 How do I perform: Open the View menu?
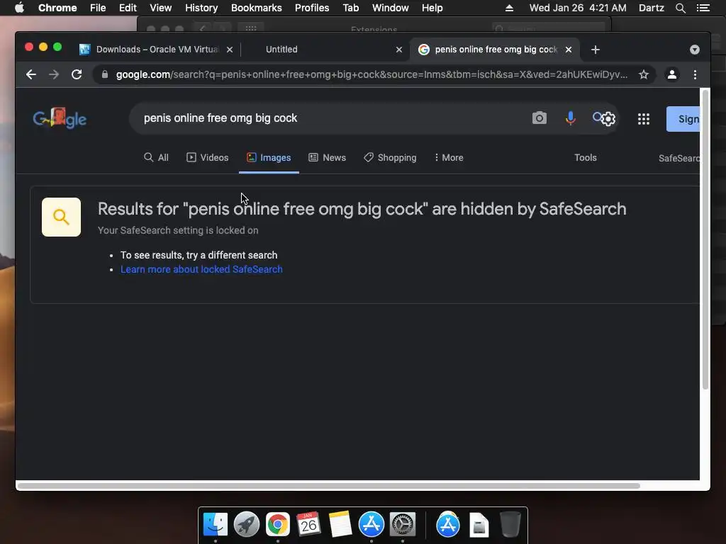[161, 8]
